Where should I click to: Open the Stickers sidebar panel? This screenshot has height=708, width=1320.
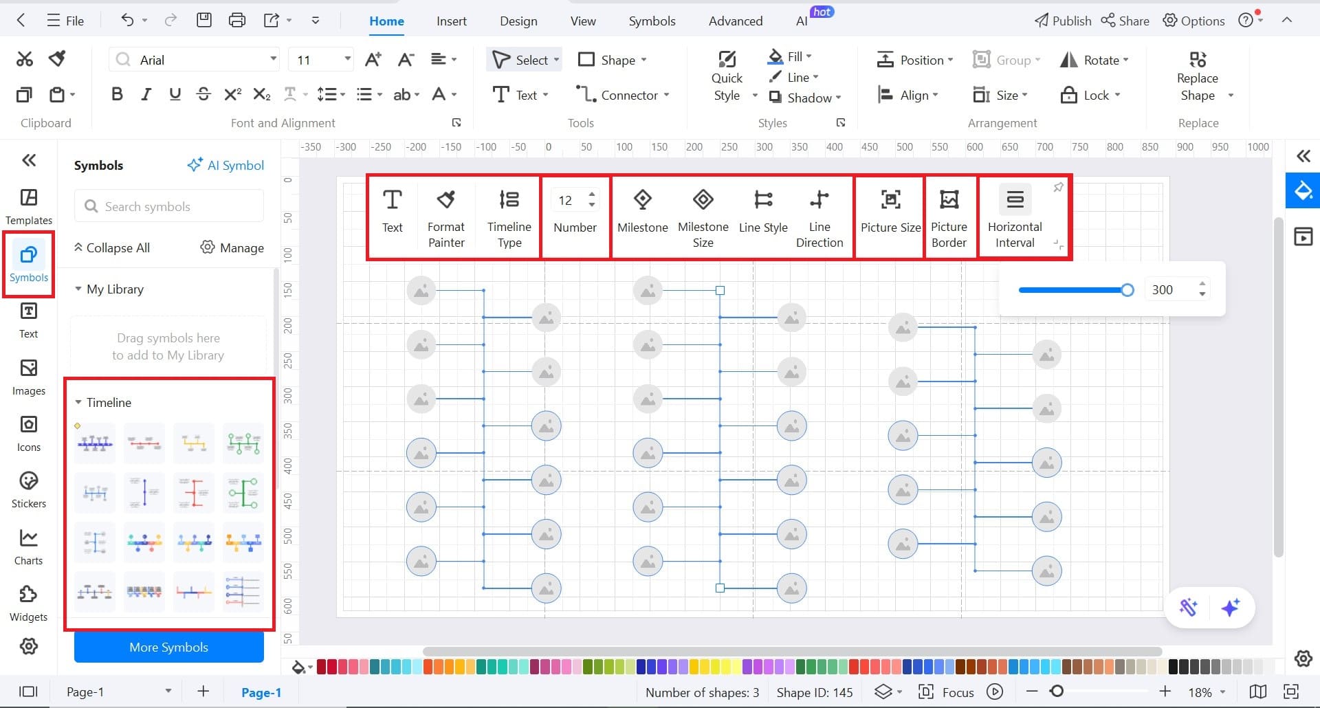(x=28, y=489)
